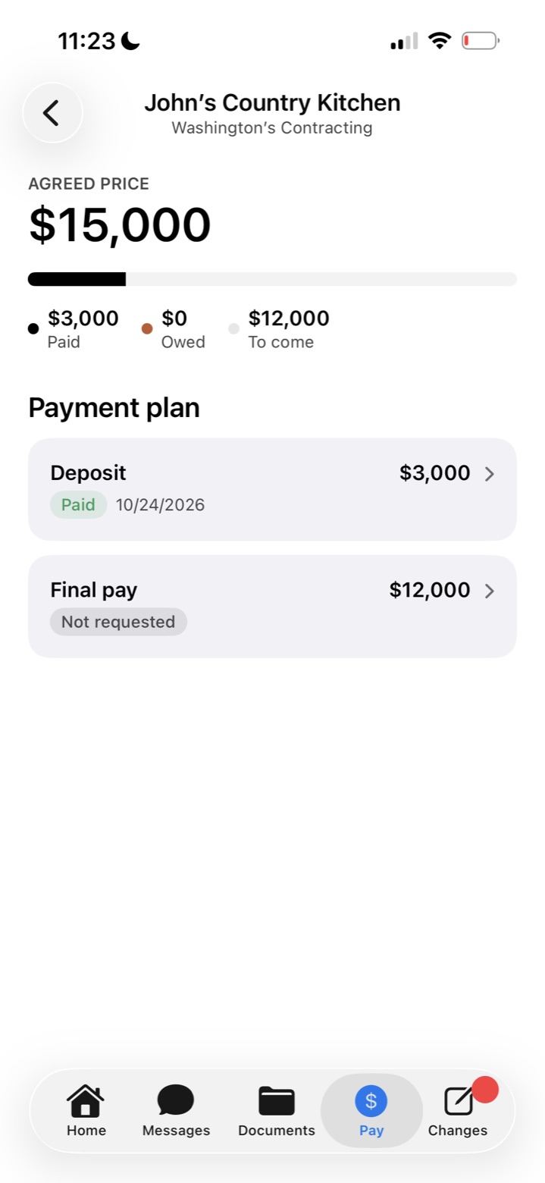The width and height of the screenshot is (545, 1183).
Task: Tap the Documents tab label
Action: point(277,1131)
